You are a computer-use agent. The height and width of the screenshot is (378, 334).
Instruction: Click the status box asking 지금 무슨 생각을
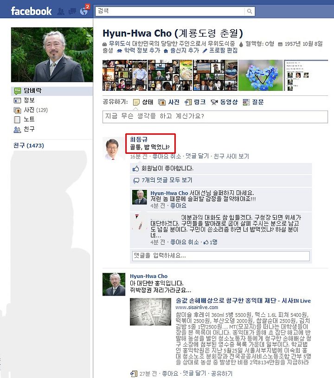215,117
